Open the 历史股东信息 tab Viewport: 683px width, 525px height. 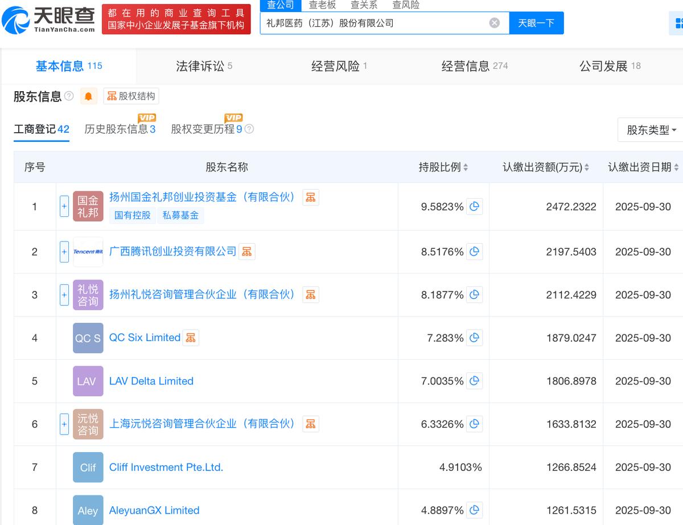[120, 129]
